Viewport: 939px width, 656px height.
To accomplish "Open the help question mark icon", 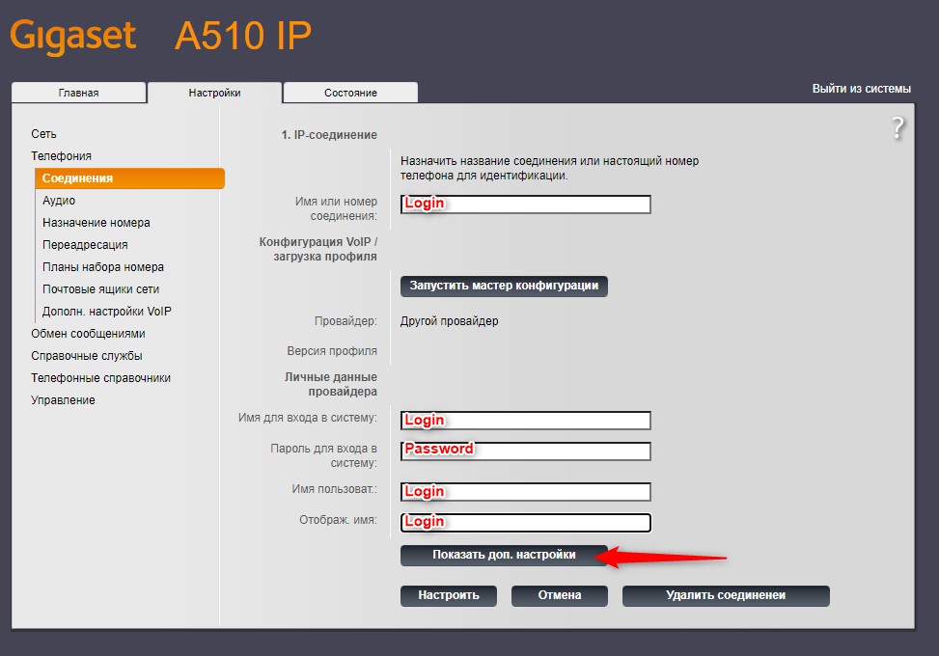I will (x=898, y=127).
